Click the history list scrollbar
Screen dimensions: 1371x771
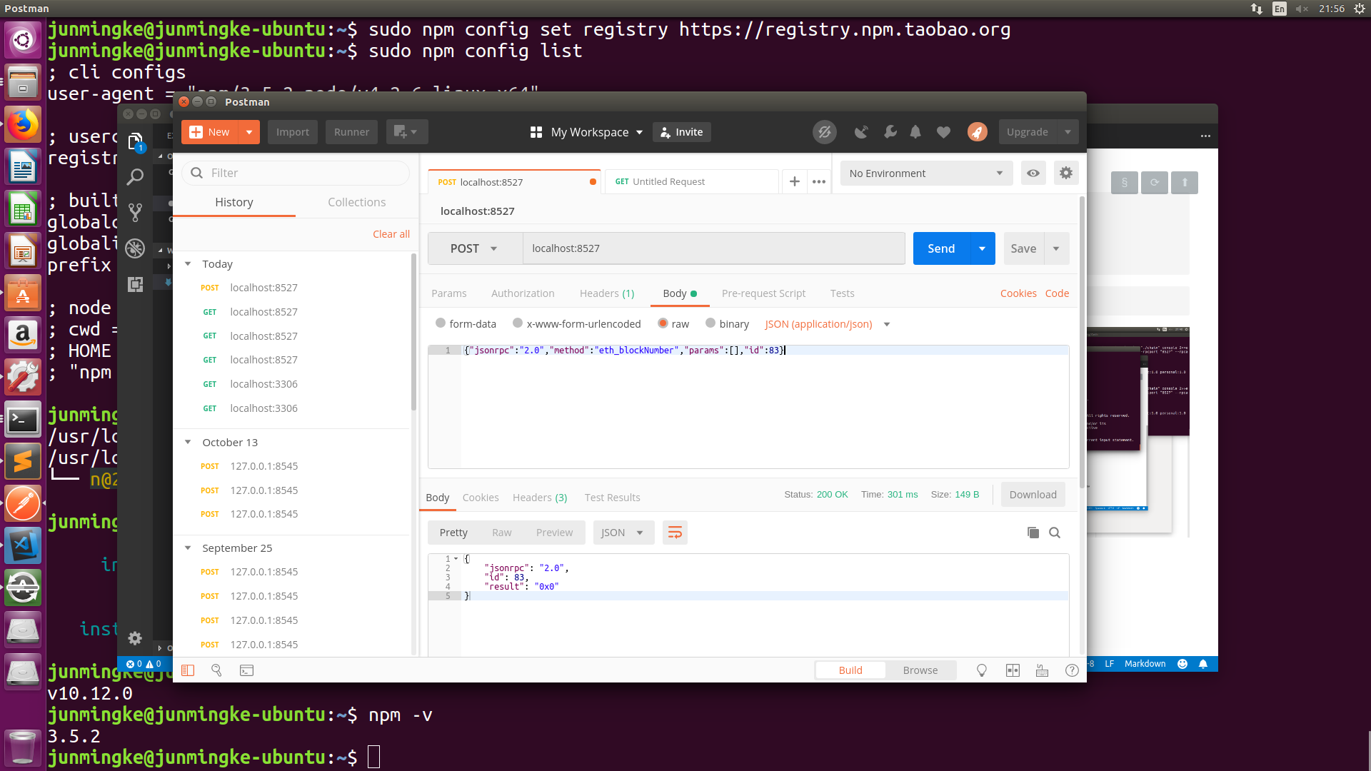pos(413,333)
